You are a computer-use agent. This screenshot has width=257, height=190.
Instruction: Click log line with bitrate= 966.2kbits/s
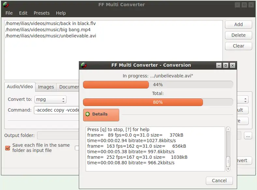pyautogui.click(x=131, y=163)
